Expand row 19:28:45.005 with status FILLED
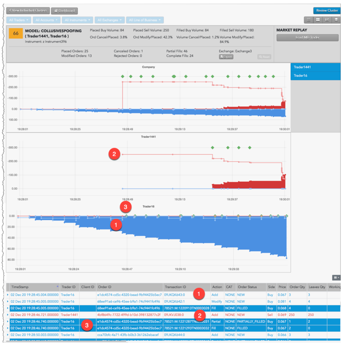The height and width of the screenshot is (347, 346). (8, 308)
